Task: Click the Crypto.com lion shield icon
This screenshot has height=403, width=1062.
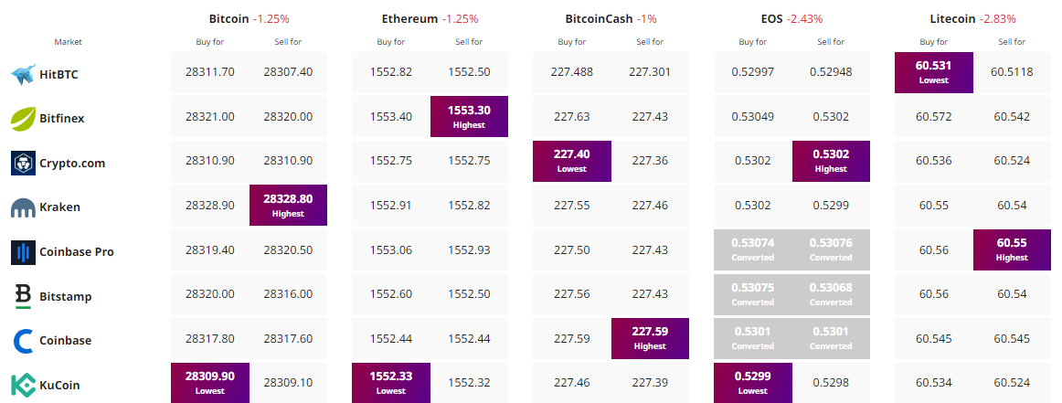Action: click(x=23, y=164)
